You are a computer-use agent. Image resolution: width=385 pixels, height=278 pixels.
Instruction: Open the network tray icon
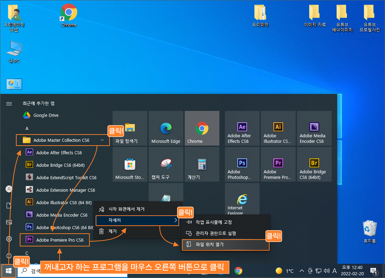(318, 271)
